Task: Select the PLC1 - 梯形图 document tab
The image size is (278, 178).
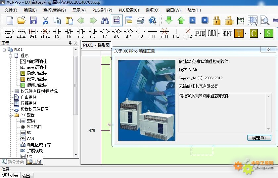Action: coord(96,45)
